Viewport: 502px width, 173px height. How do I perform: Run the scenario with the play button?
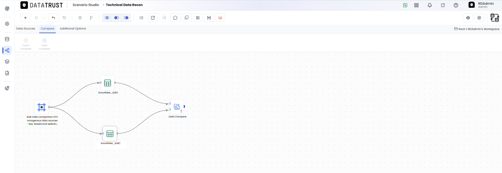pos(36,18)
